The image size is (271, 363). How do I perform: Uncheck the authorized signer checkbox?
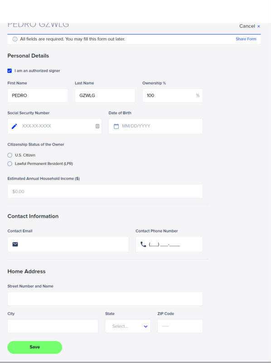[10, 71]
